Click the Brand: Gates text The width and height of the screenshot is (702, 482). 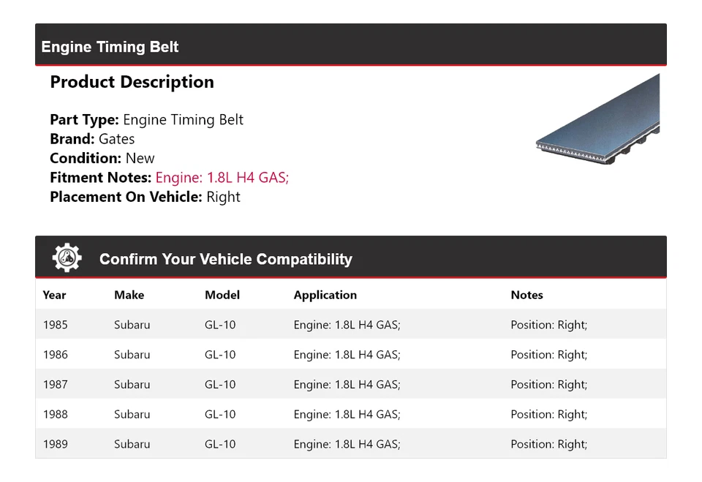(x=92, y=139)
